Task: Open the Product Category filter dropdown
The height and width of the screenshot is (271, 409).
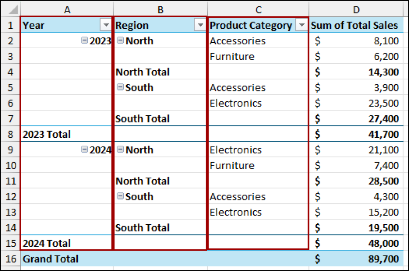Action: [x=302, y=25]
